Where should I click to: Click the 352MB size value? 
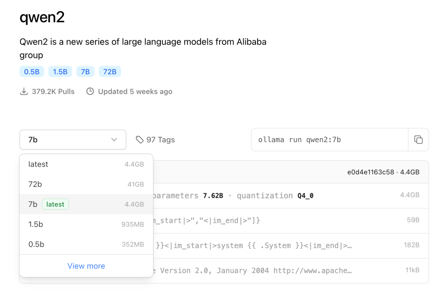[x=133, y=244]
